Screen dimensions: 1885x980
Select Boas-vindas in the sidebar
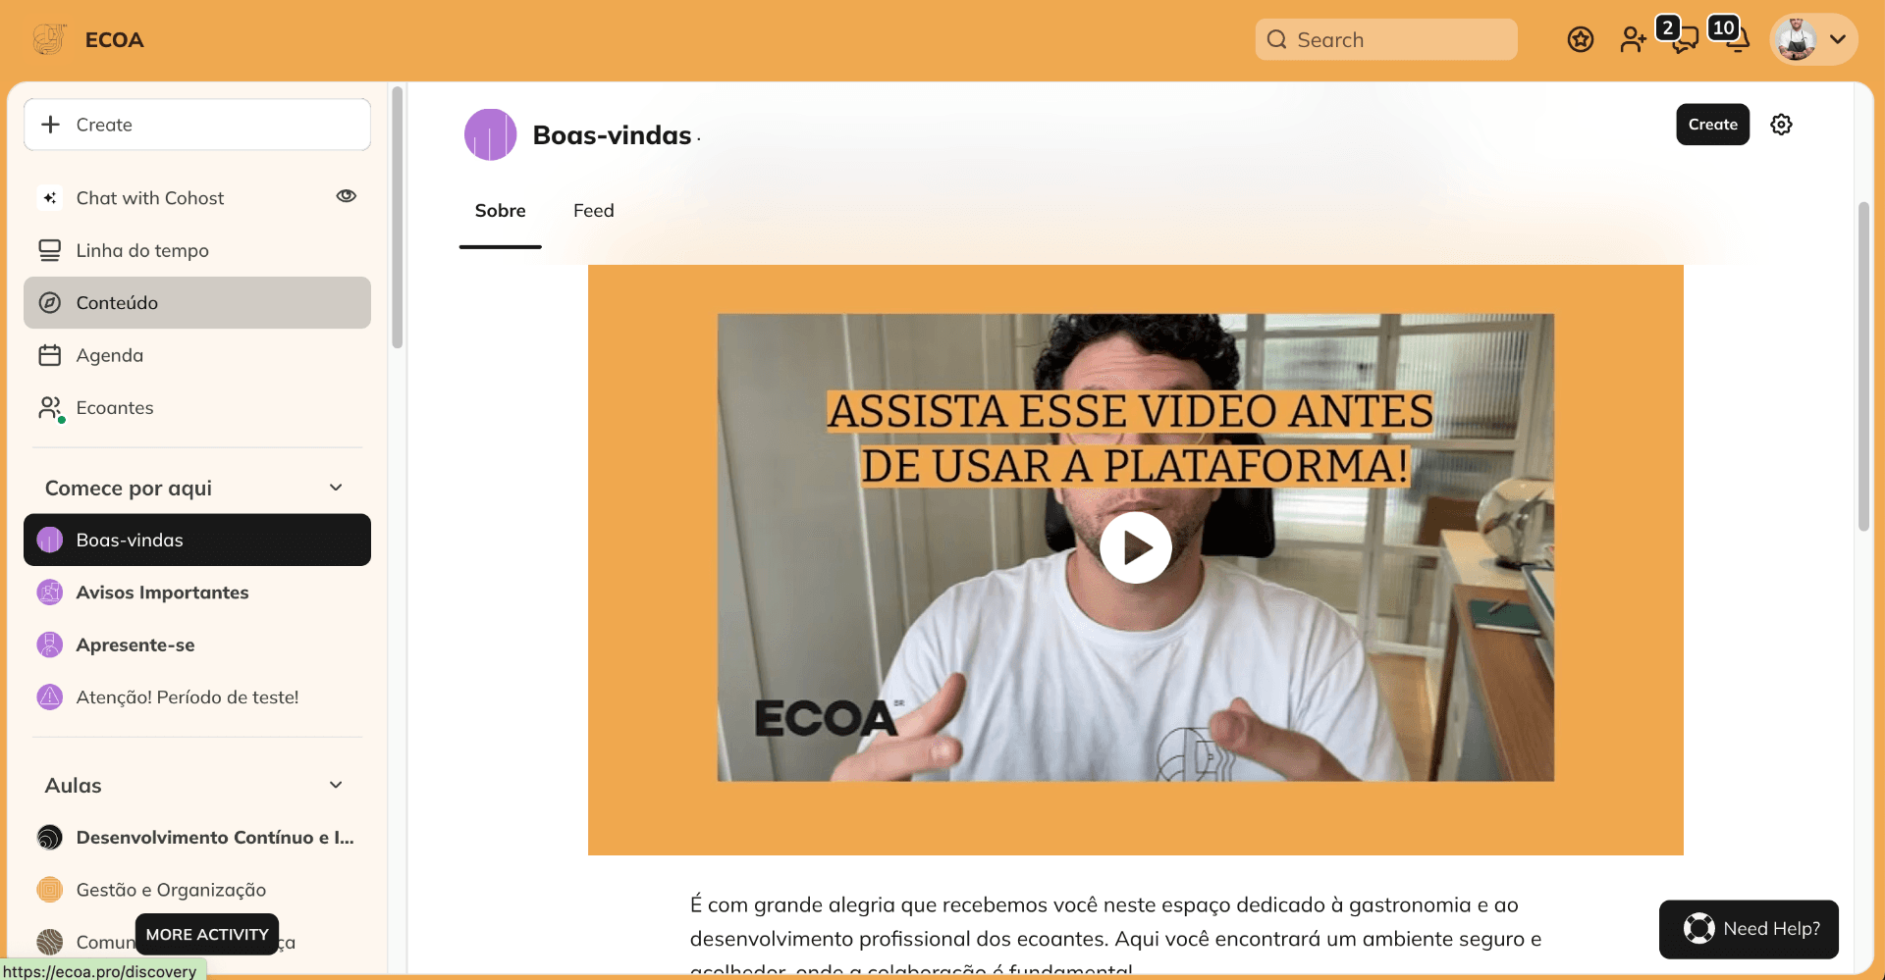click(197, 540)
